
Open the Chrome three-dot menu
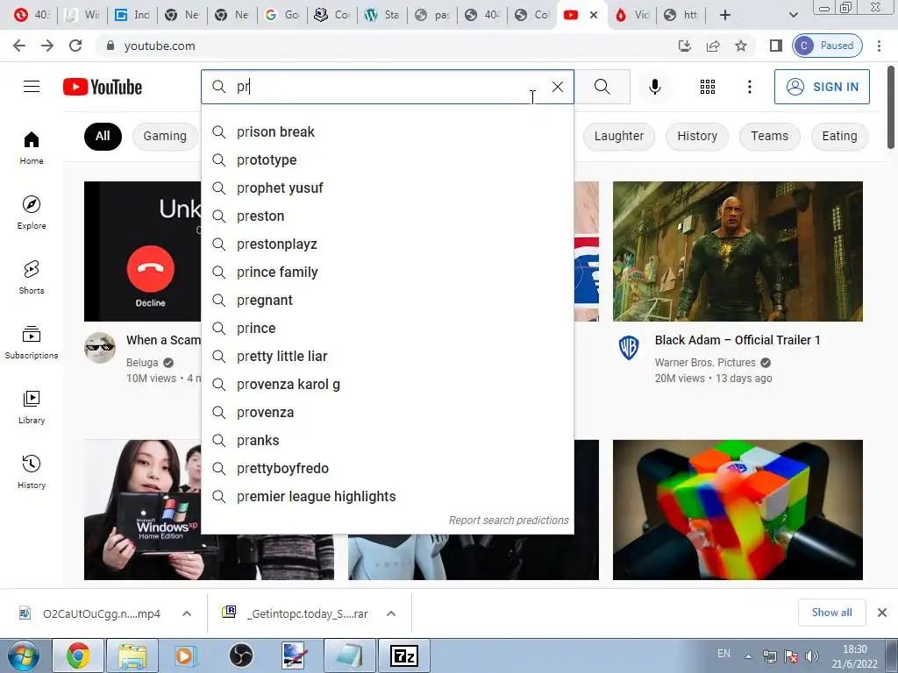pos(879,46)
